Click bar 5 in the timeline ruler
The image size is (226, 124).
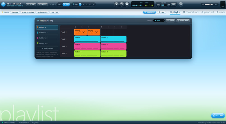pyautogui.click(x=102, y=27)
